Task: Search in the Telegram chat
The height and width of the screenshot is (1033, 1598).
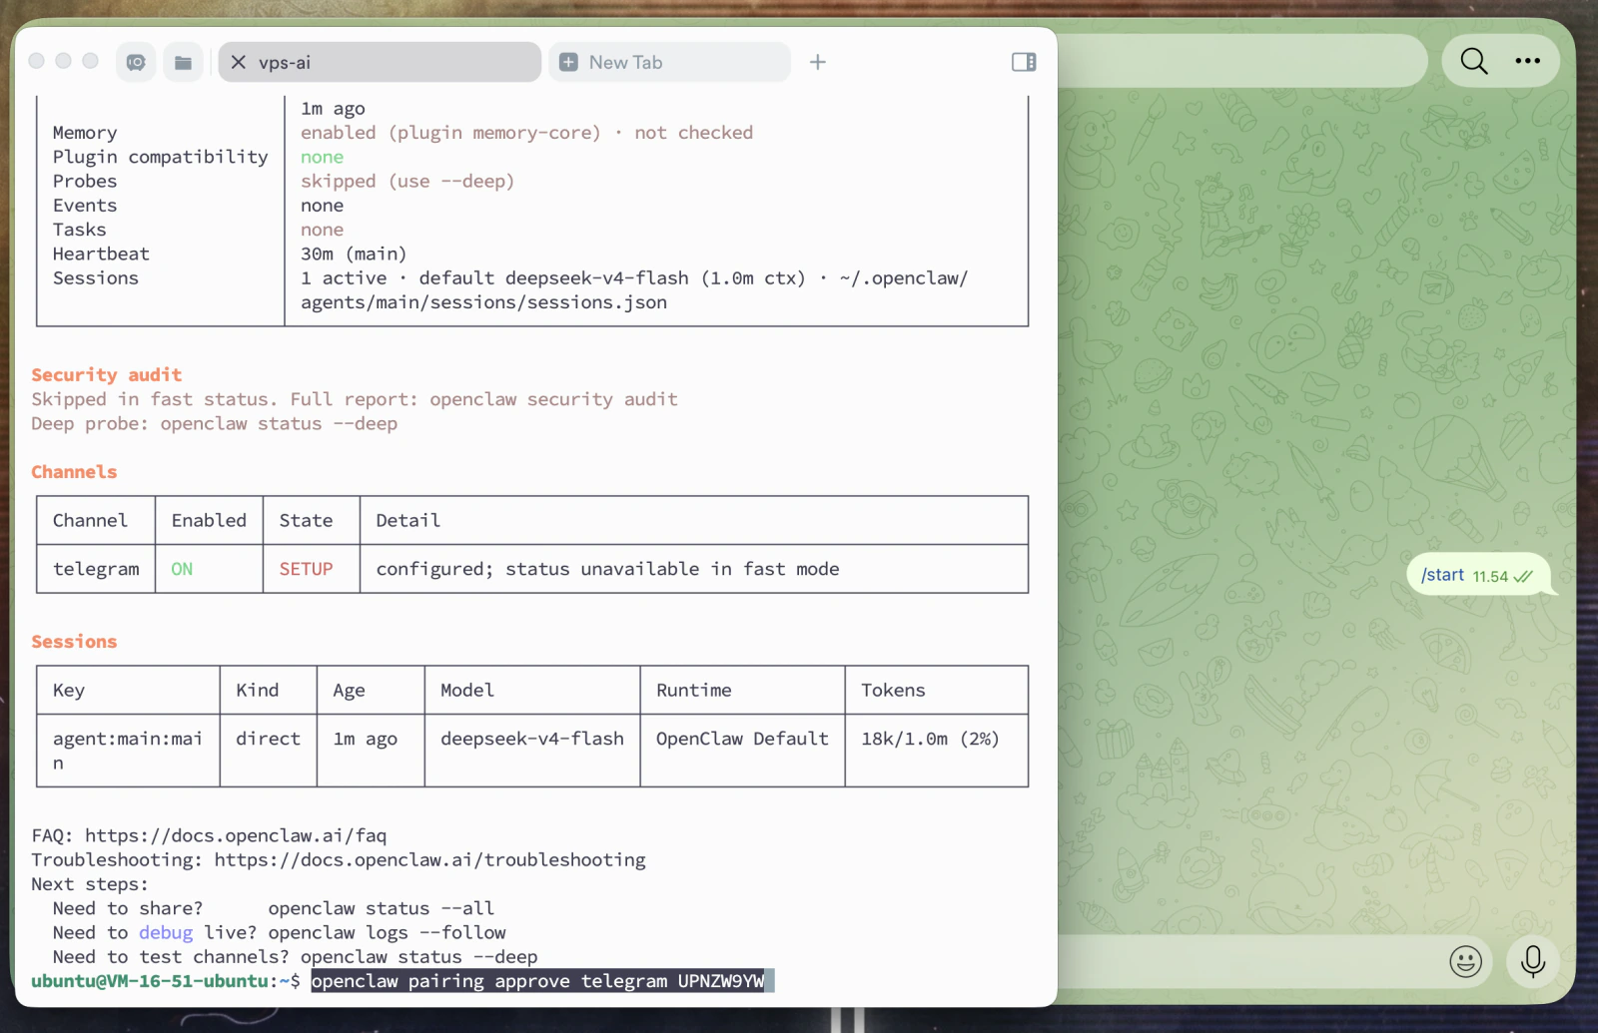Action: click(x=1474, y=61)
